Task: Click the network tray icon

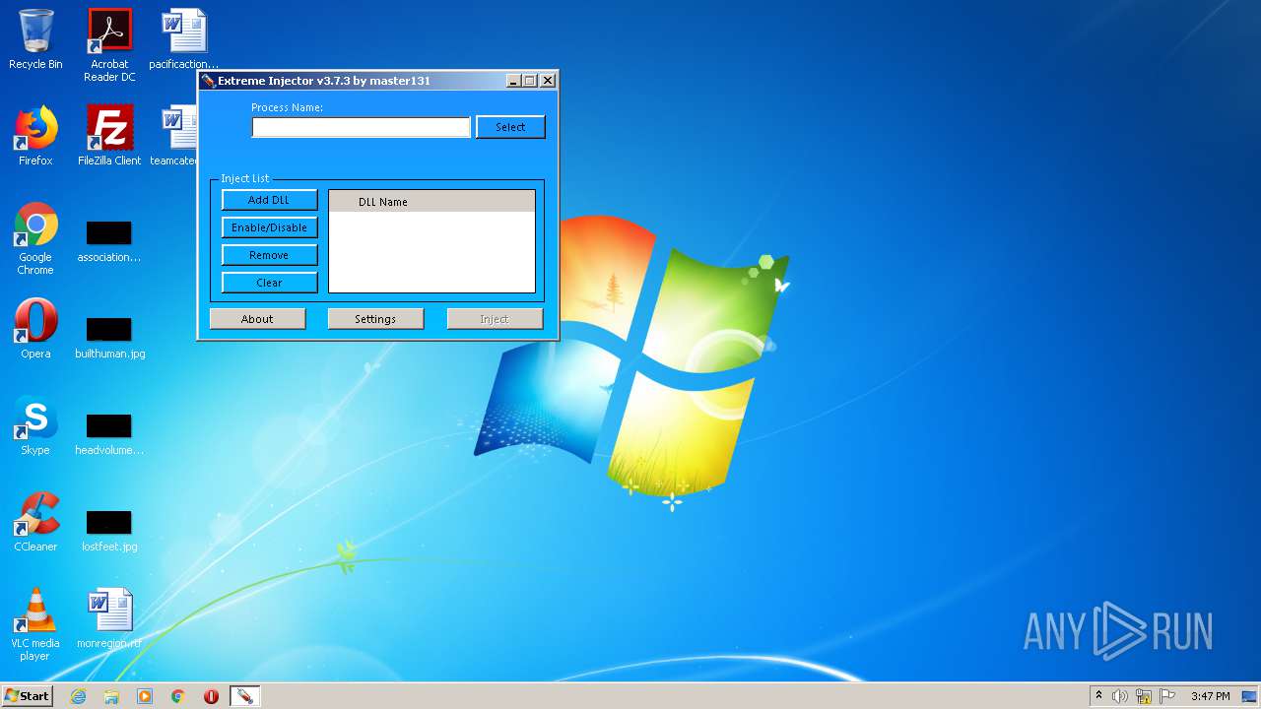Action: [x=1144, y=696]
